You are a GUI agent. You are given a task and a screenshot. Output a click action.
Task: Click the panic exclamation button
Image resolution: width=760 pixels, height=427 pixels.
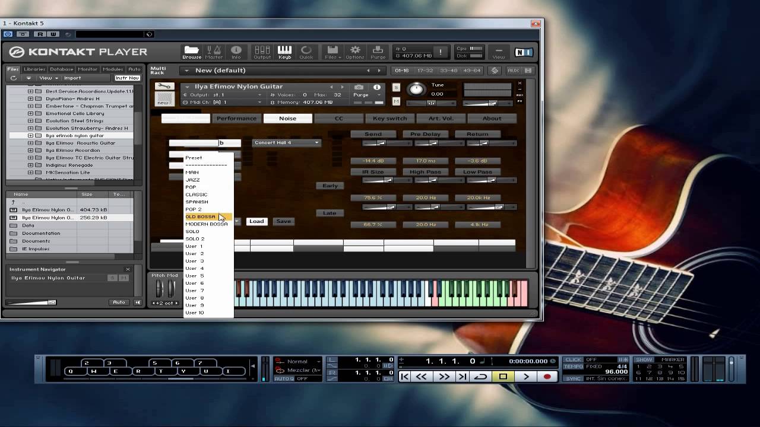441,52
